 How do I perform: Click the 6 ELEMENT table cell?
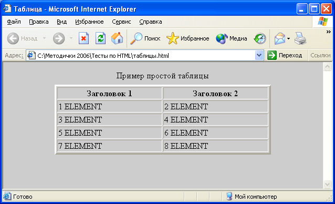tap(215, 133)
